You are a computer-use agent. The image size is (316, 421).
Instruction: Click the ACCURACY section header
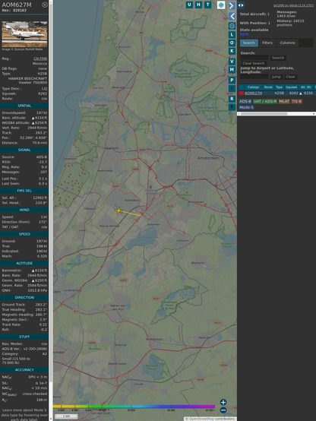click(x=24, y=370)
